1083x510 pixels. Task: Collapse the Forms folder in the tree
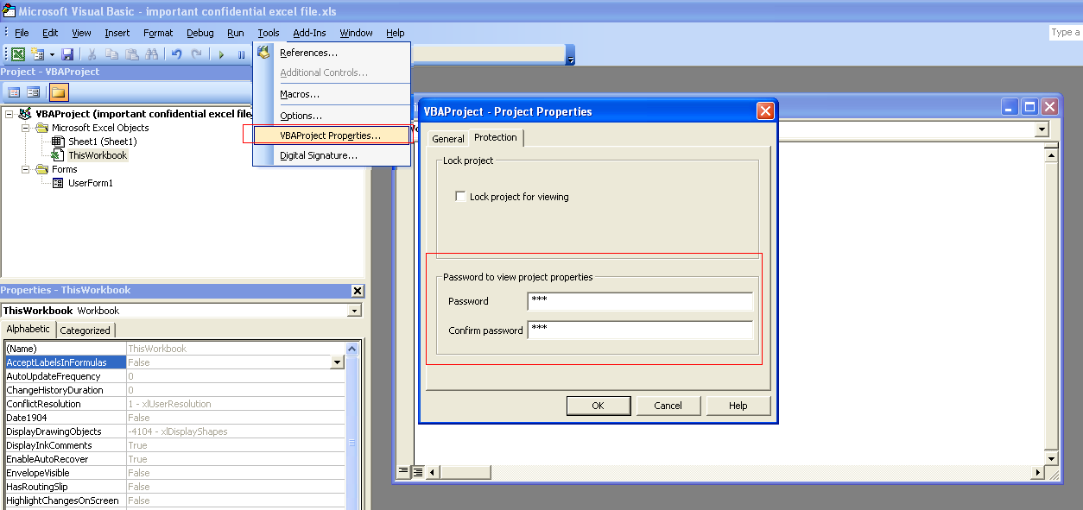click(x=26, y=168)
